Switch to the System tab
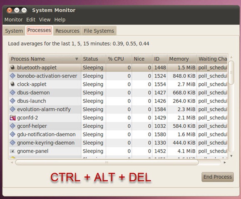The width and height of the screenshot is (241, 199). click(14, 31)
